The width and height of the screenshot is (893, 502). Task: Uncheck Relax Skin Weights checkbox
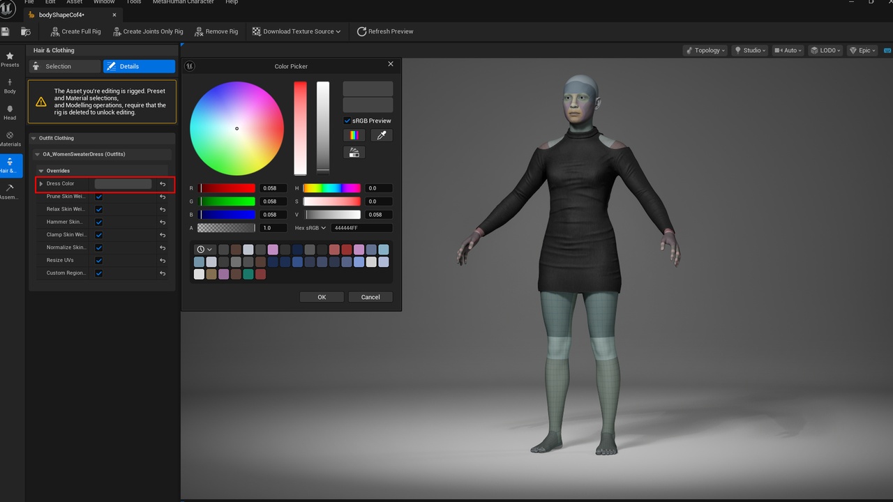tap(98, 209)
